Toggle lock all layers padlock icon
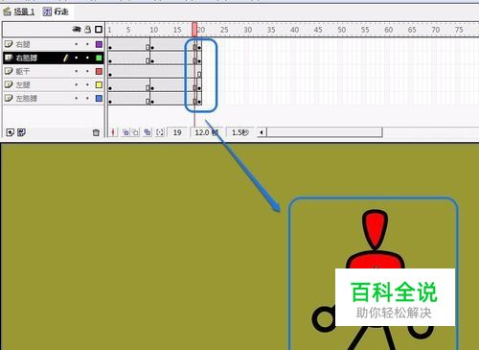Screen dimensions: 479x350 [x=88, y=30]
